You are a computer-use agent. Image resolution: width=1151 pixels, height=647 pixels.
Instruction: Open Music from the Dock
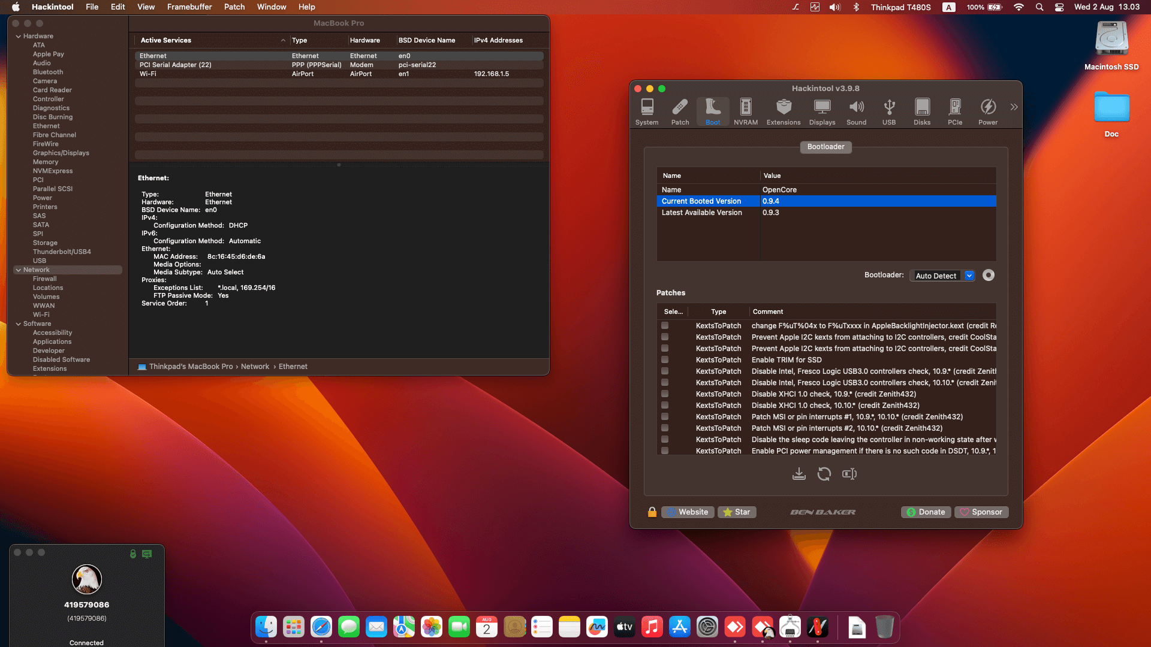pos(652,627)
